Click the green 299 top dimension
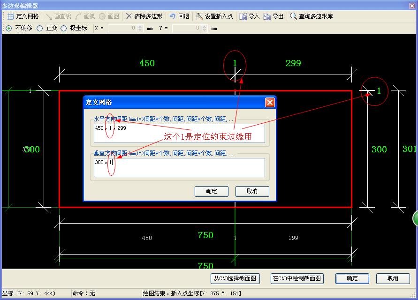 pos(293,63)
